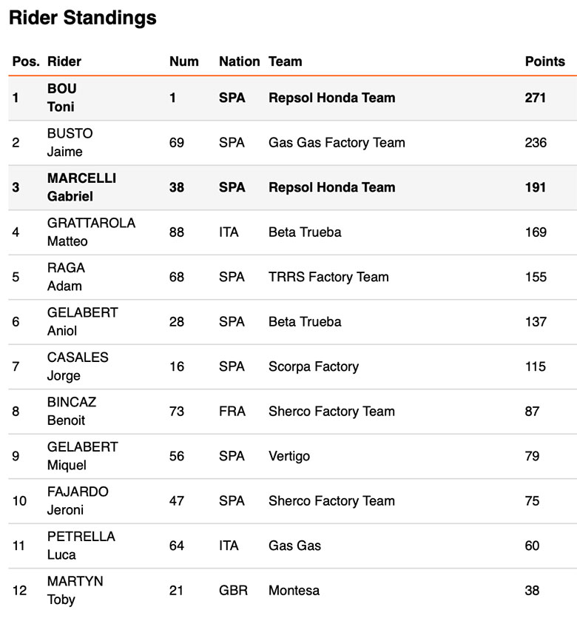Click the Nation column header
The image size is (577, 627).
[239, 61]
